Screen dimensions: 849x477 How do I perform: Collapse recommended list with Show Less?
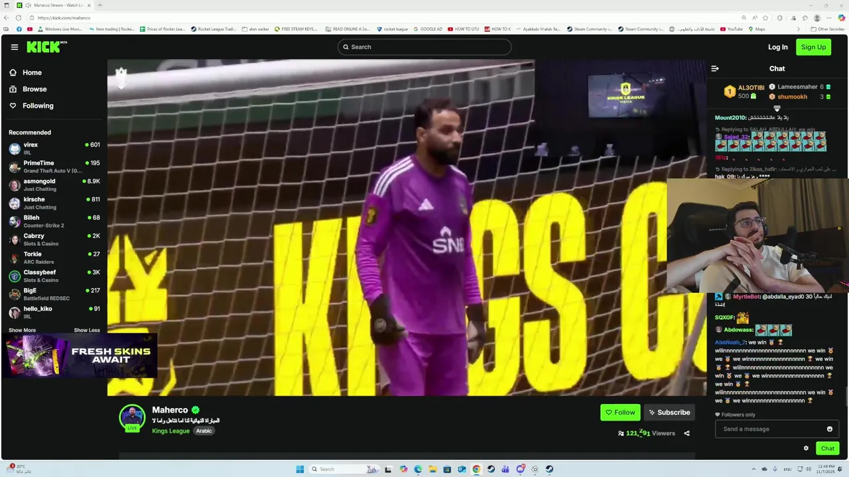coord(87,330)
